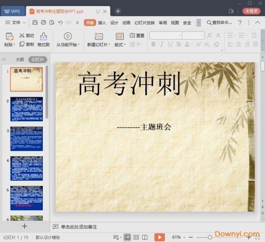Click the New Slide (新建幻灯片) icon

coord(99,36)
